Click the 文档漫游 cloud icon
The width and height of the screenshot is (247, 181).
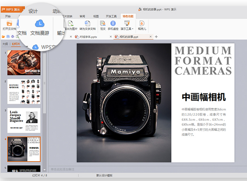[40, 23]
